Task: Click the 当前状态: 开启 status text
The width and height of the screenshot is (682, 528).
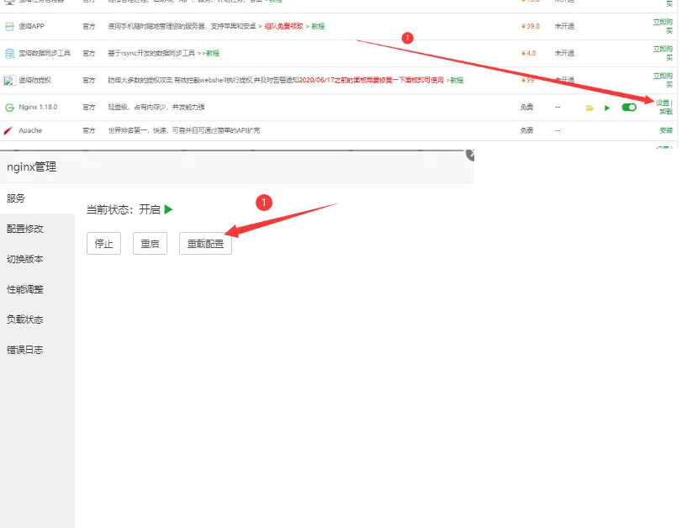Action: tap(124, 209)
